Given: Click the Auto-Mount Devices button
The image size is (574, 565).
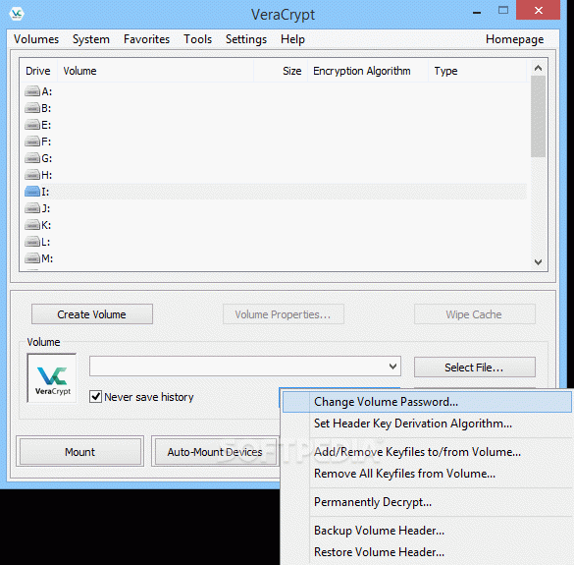Looking at the screenshot, I should (215, 452).
